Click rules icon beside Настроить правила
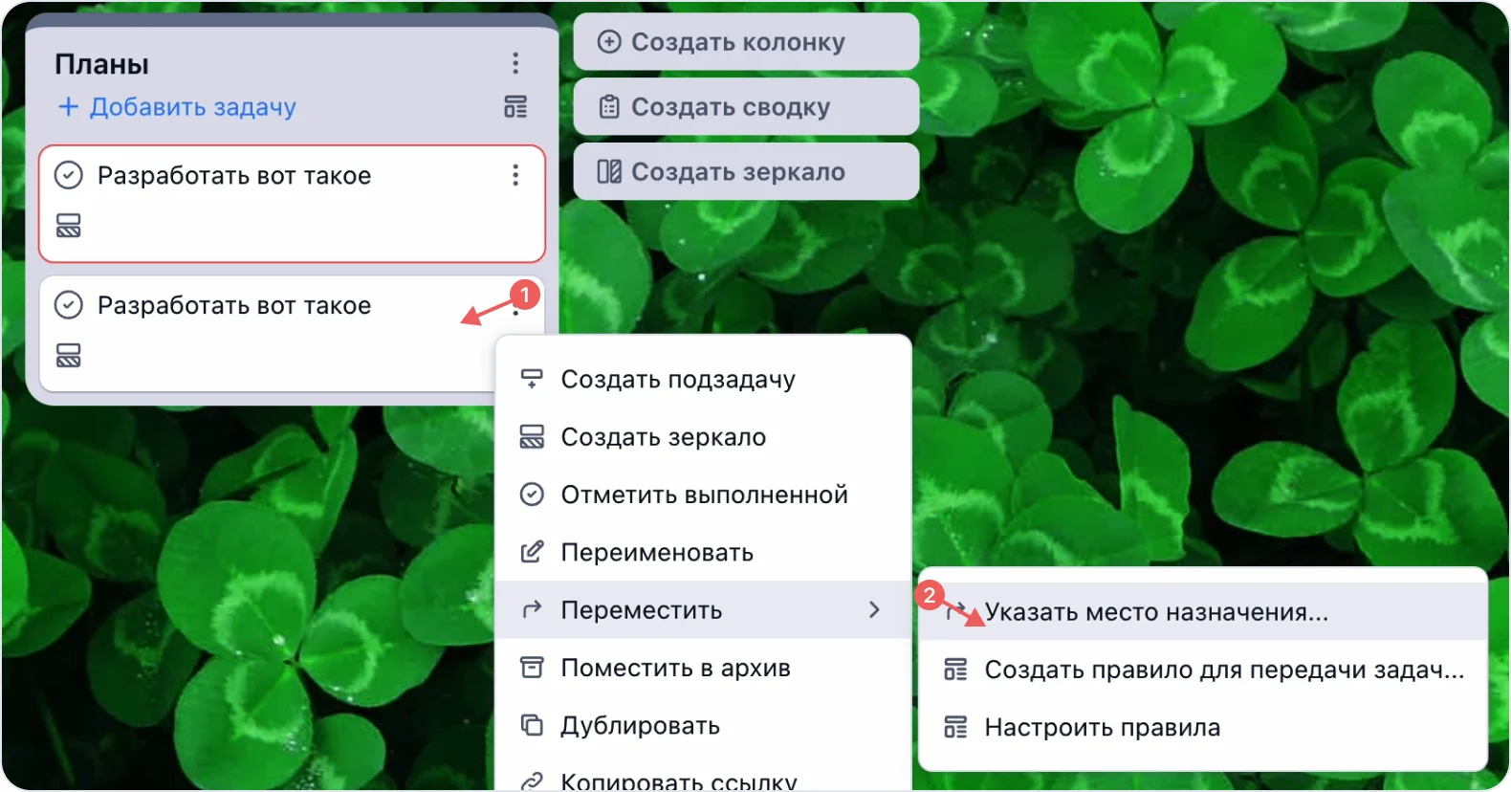Image resolution: width=1511 pixels, height=792 pixels. pyautogui.click(x=955, y=727)
